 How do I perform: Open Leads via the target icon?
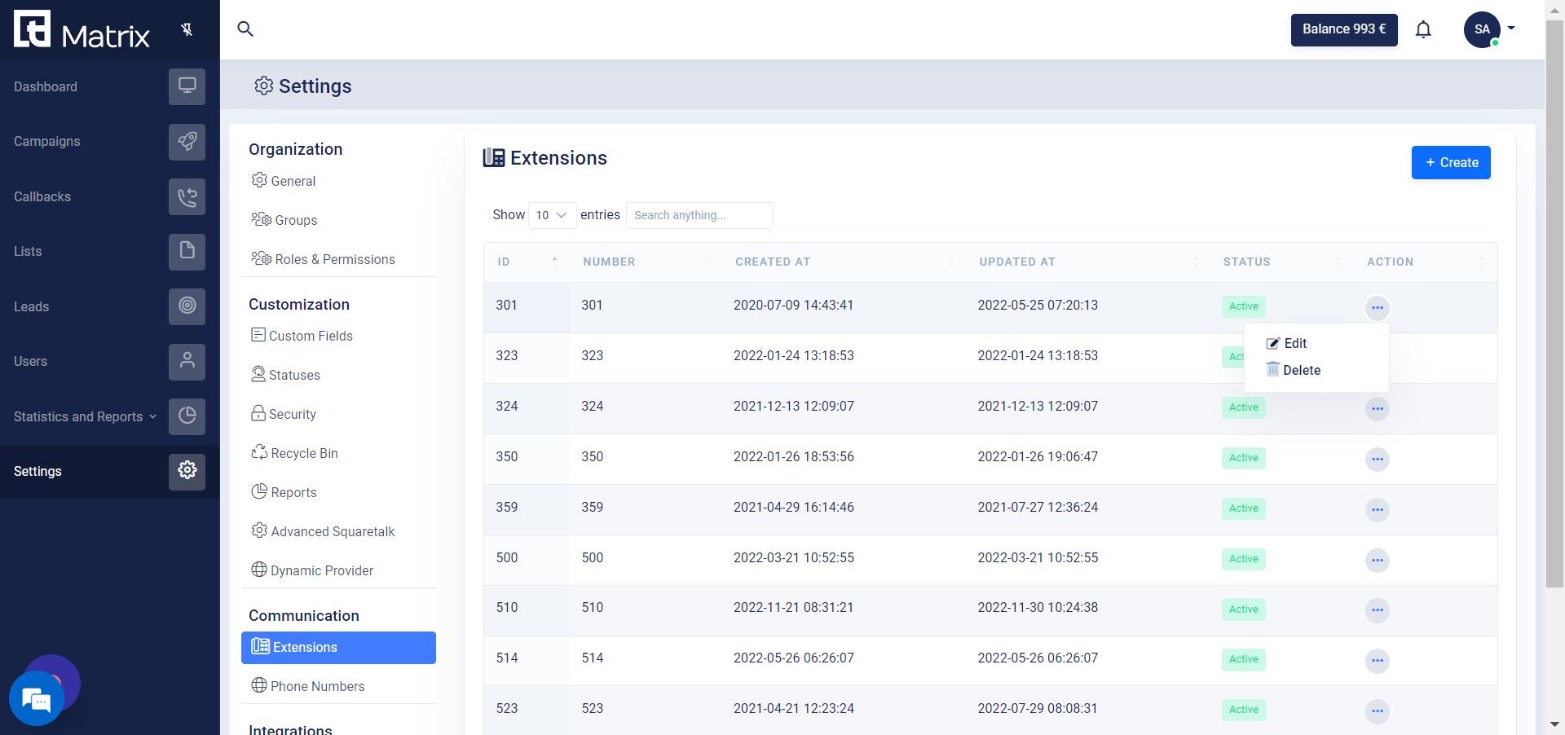click(187, 306)
